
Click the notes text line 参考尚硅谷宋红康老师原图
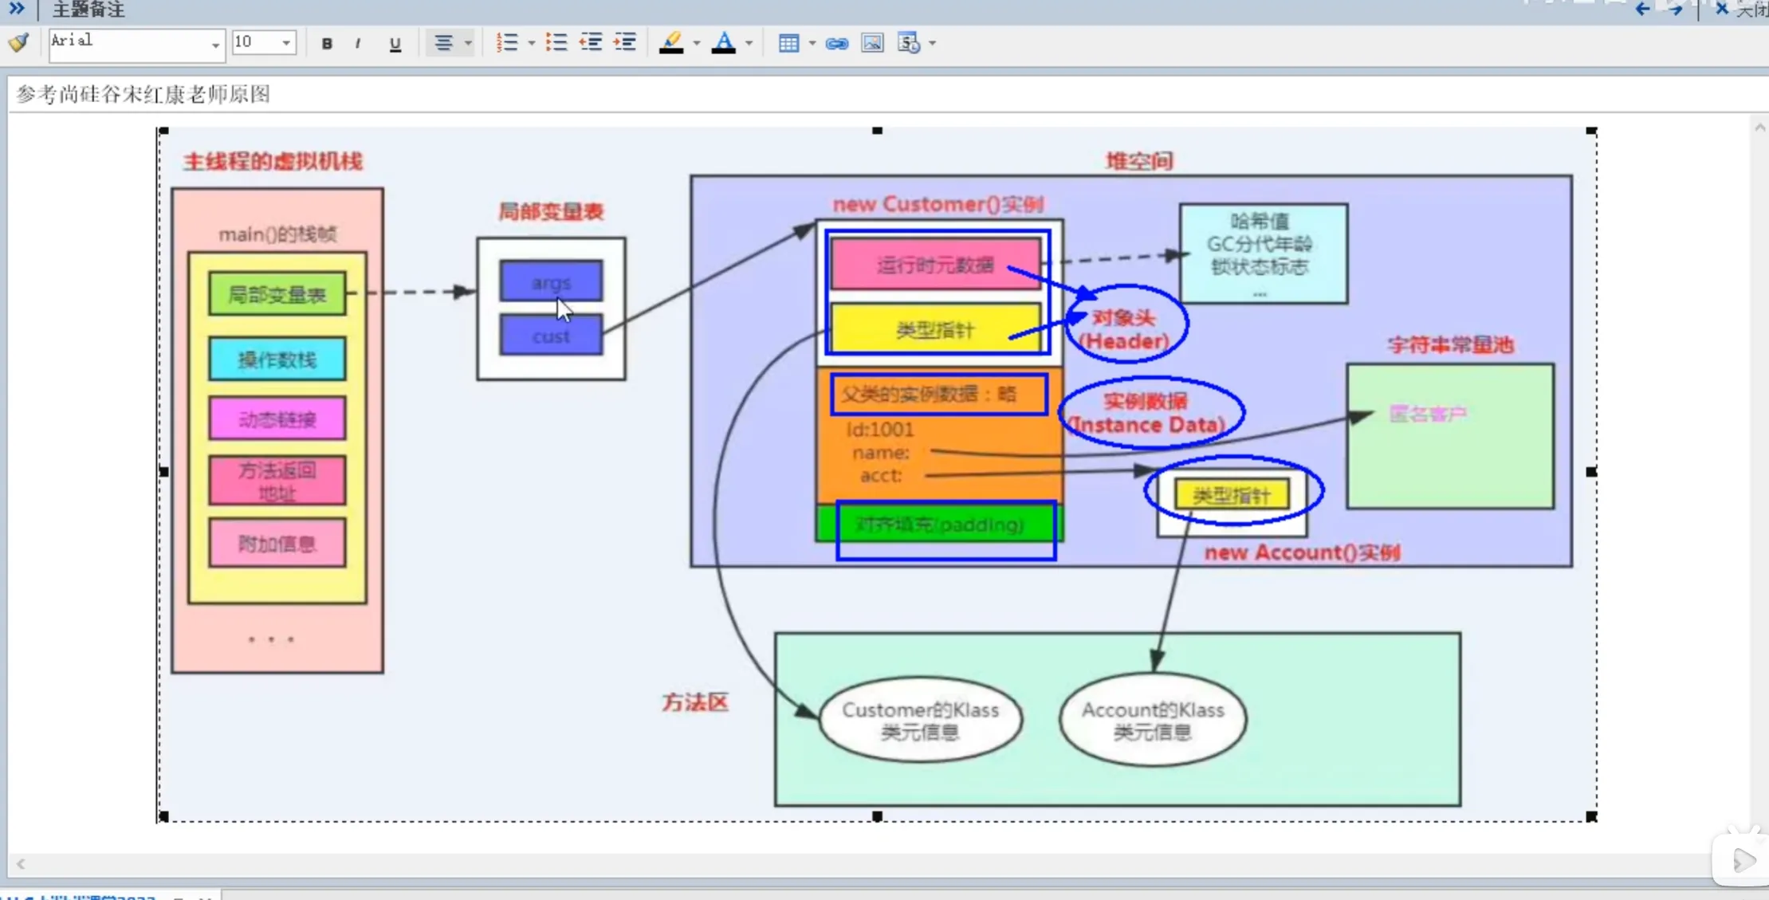coord(143,94)
